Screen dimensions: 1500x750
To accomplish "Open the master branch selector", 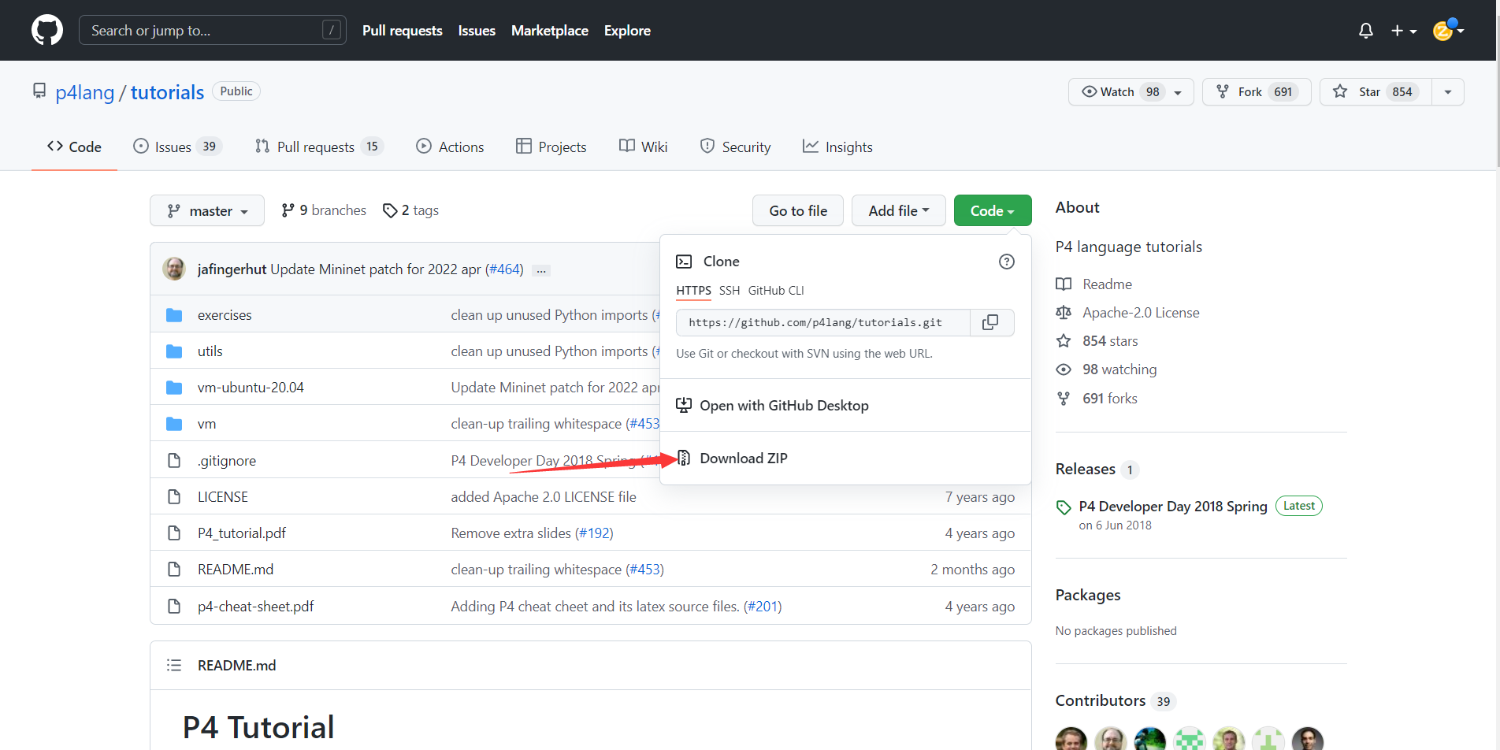I will (207, 210).
